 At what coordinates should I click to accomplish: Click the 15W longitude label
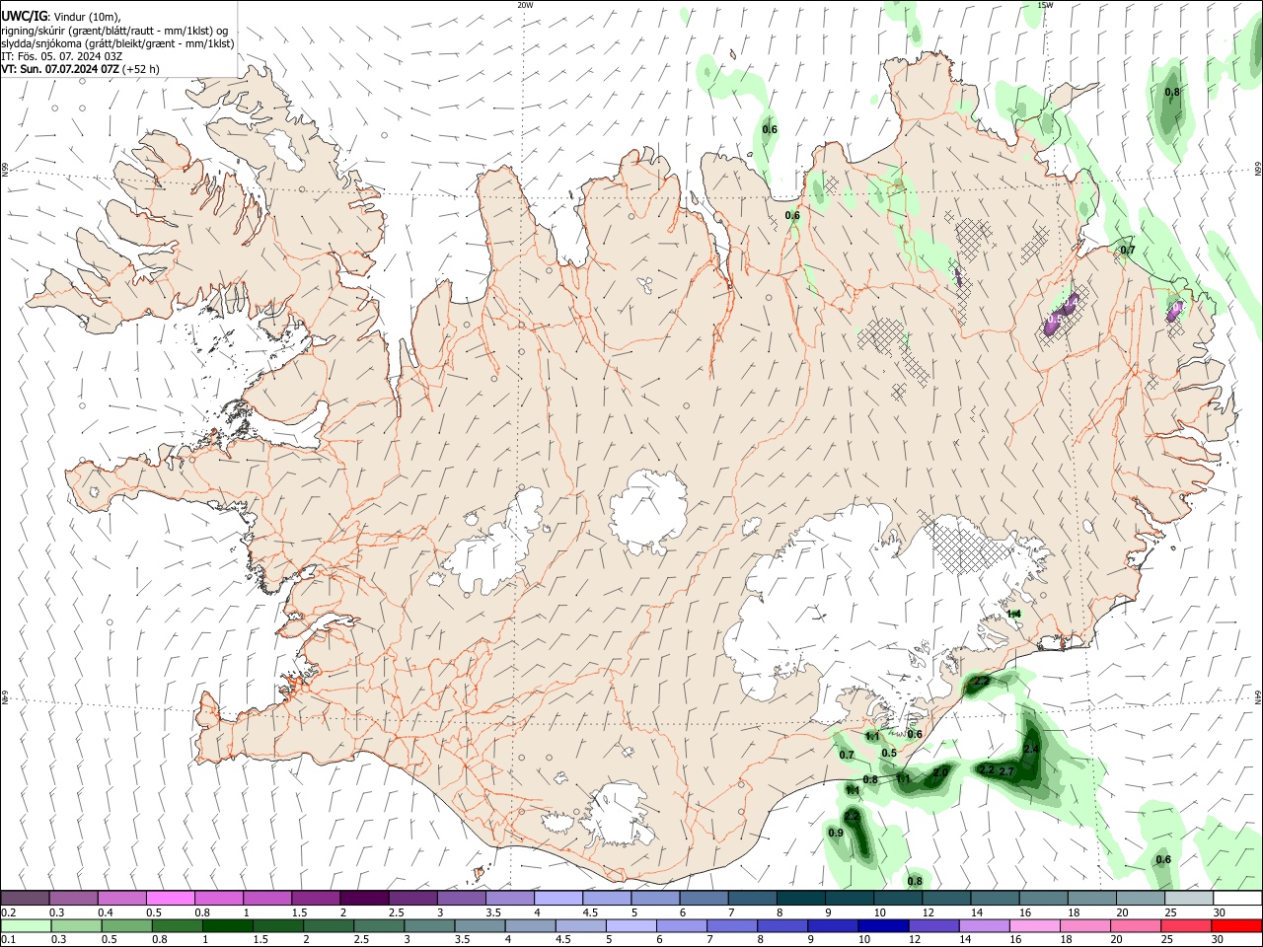coord(1045,5)
